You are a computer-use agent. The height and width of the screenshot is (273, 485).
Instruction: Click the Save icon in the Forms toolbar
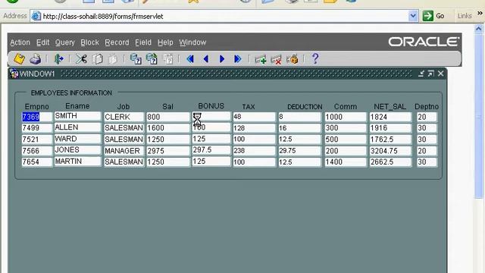pyautogui.click(x=19, y=59)
